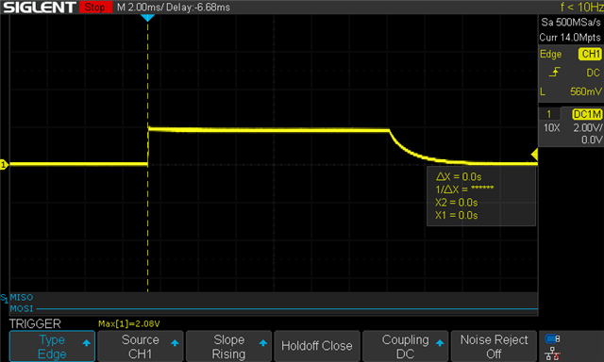
Task: Click the 10X probe attenuation setting
Action: coord(551,128)
